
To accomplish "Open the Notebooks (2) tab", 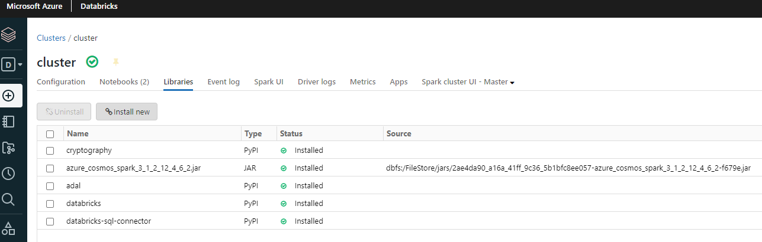I will 124,82.
